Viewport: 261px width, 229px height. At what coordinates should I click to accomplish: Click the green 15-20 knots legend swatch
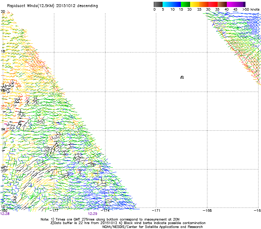[x=186, y=4]
